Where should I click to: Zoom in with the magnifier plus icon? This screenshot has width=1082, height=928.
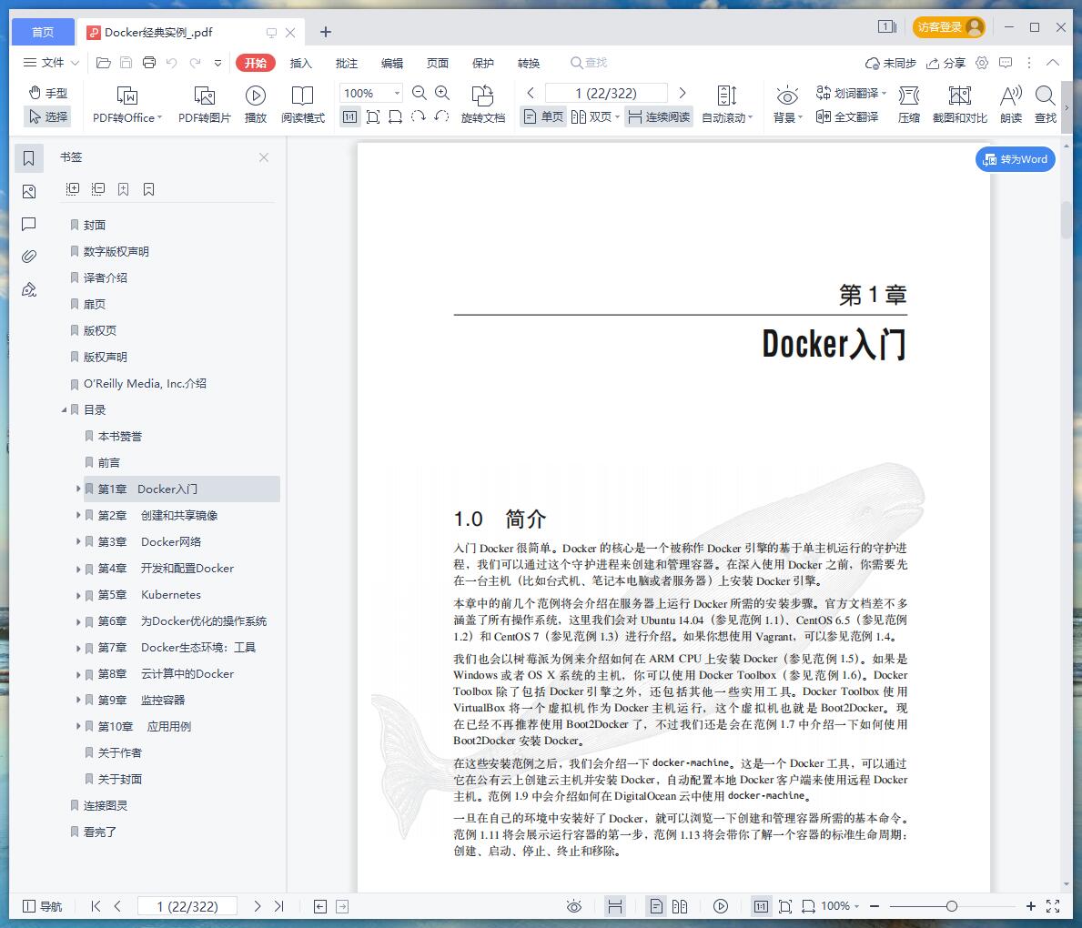click(x=442, y=93)
